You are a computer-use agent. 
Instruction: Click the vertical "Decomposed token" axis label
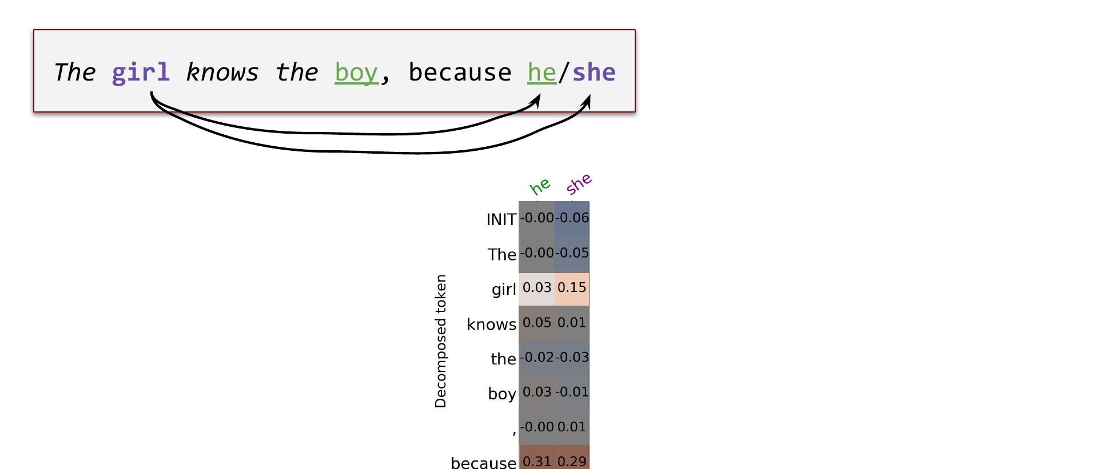[440, 341]
